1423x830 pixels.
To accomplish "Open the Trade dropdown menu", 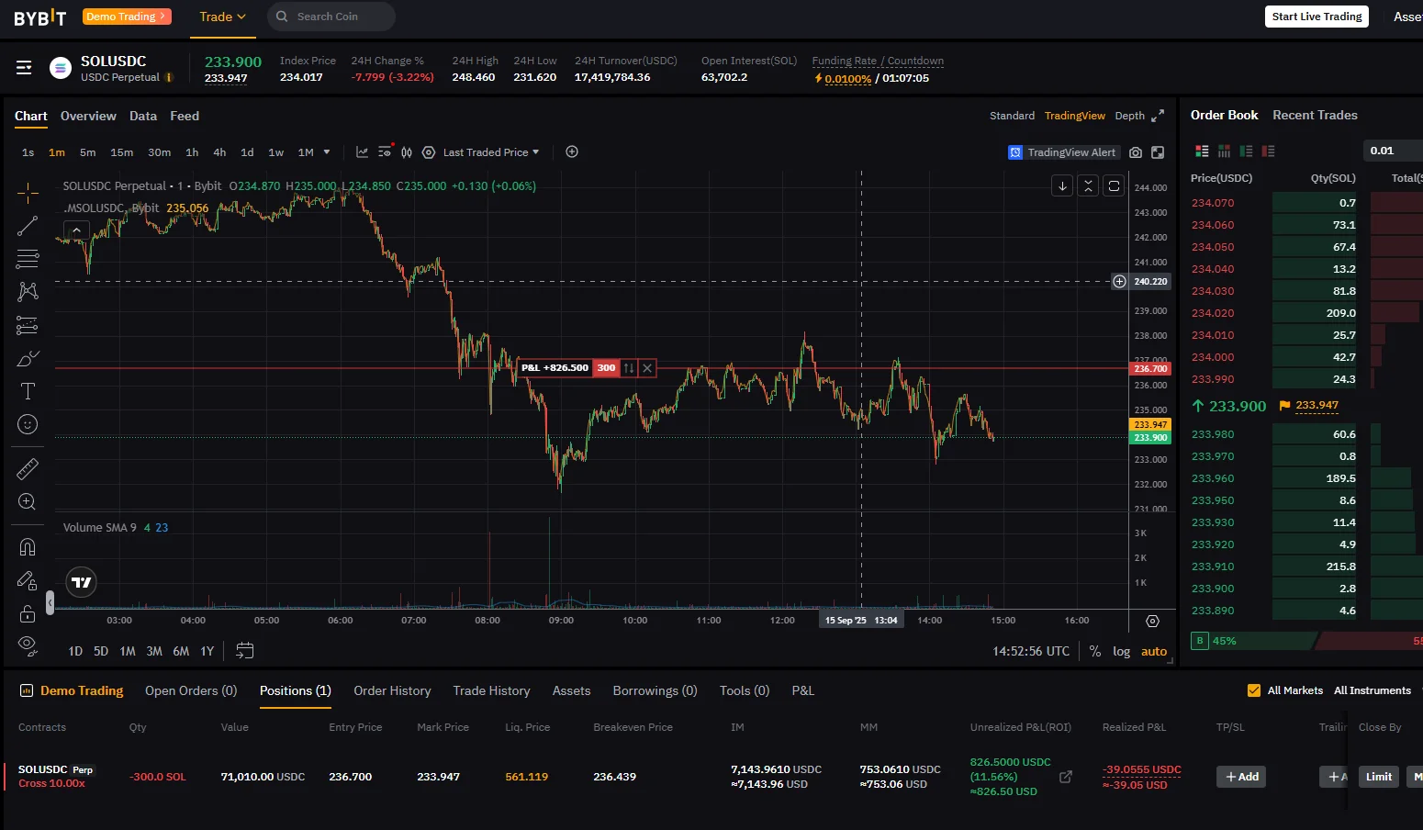I will coord(223,17).
